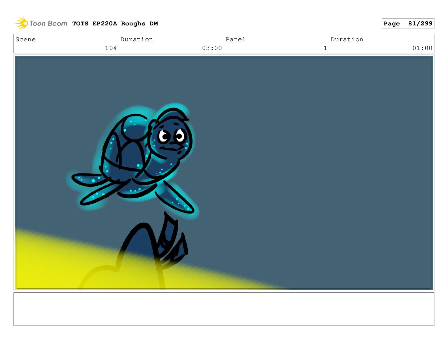
Task: Select the scene number '104'
Action: pos(111,48)
